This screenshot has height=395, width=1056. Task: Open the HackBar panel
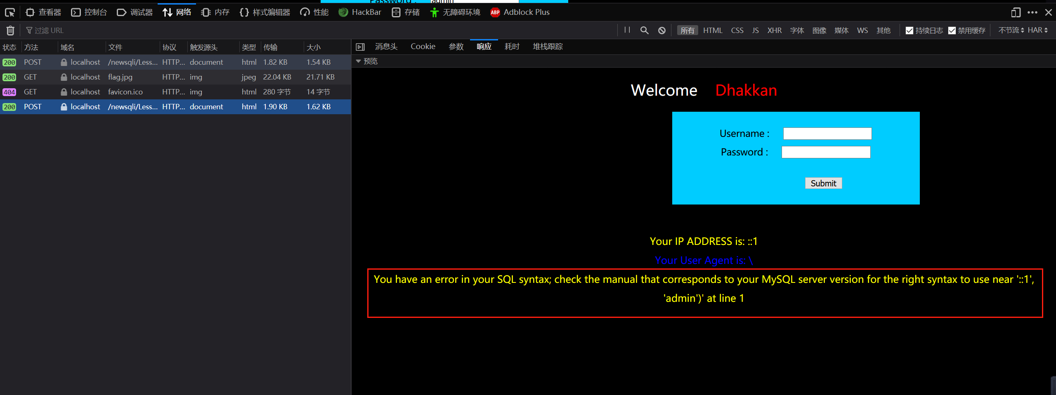(x=360, y=12)
